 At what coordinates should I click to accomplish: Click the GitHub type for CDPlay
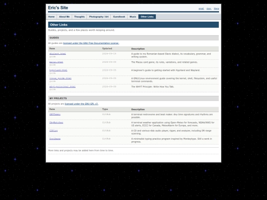pyautogui.click(x=106, y=130)
